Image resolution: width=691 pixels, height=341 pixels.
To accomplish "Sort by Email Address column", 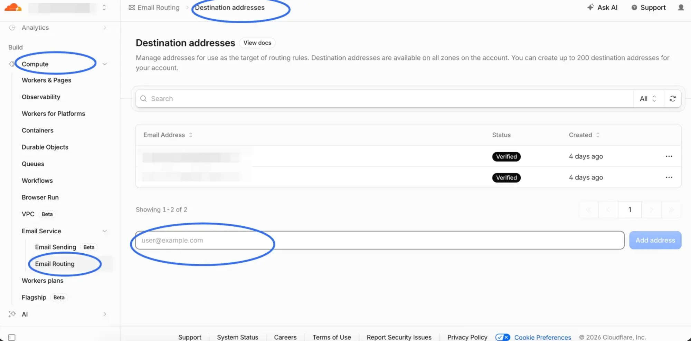I will (168, 135).
